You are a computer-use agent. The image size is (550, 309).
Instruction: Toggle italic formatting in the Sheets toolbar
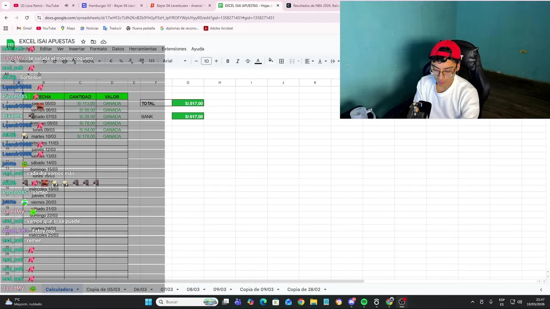[x=238, y=61]
